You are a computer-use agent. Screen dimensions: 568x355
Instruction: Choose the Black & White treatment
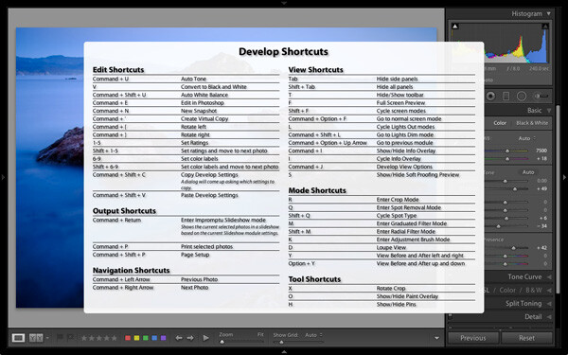point(532,123)
